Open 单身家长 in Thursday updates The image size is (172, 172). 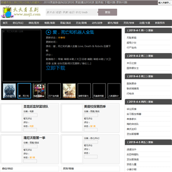pos(131,119)
